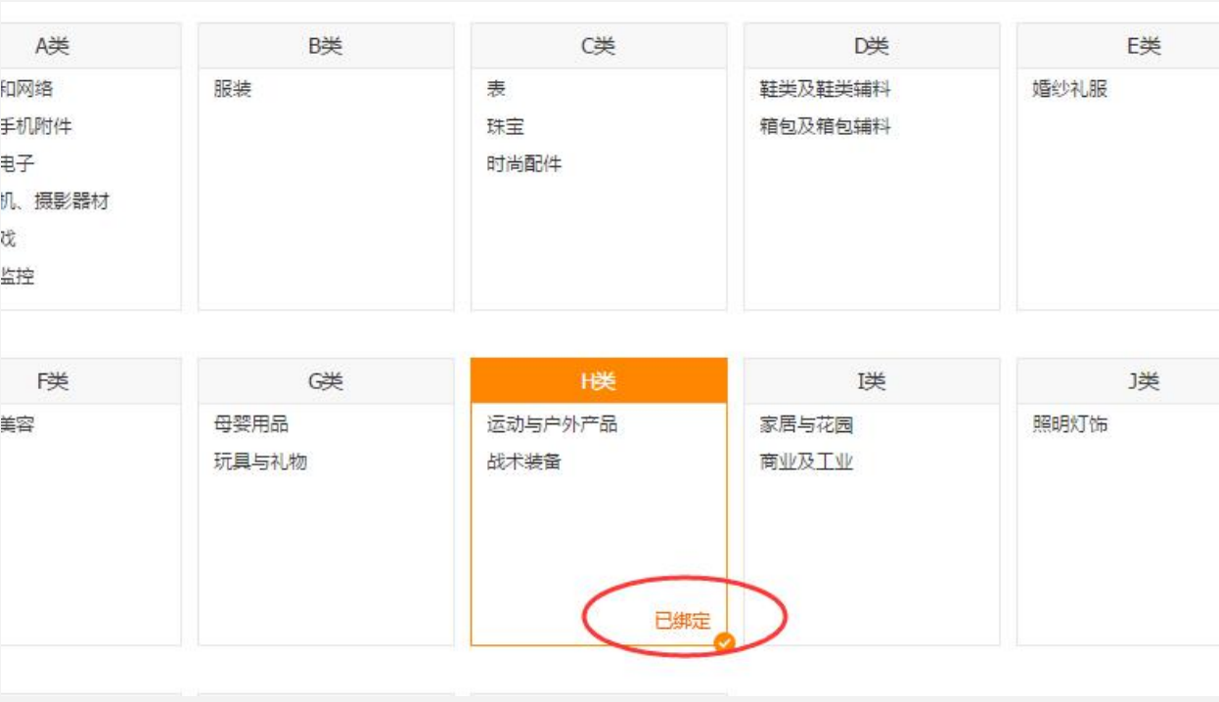Click the 已绑定 status label
1219x702 pixels.
[x=683, y=620]
